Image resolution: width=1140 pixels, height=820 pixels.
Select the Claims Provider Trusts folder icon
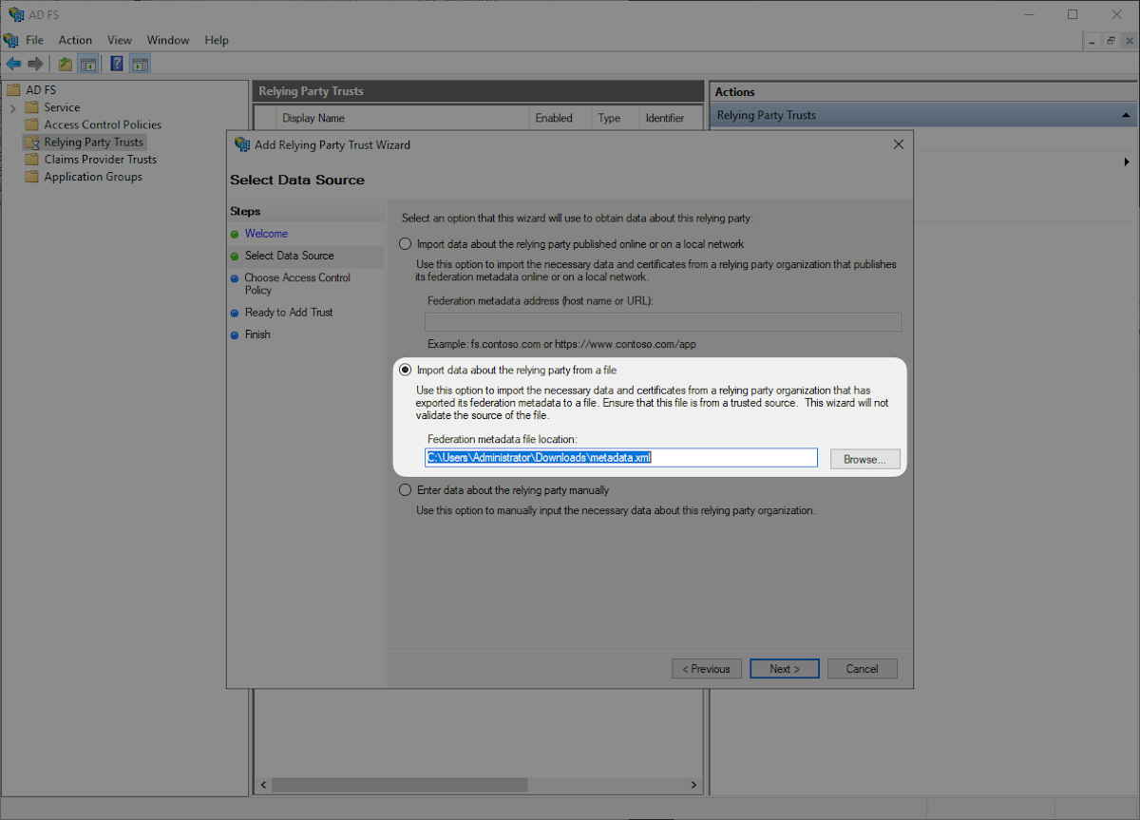coord(31,159)
